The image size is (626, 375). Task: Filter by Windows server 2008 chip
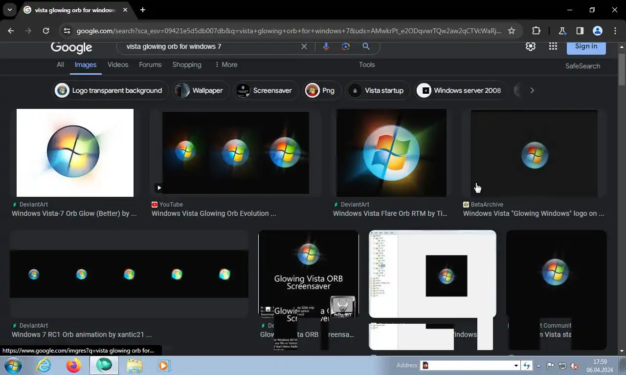tap(461, 90)
